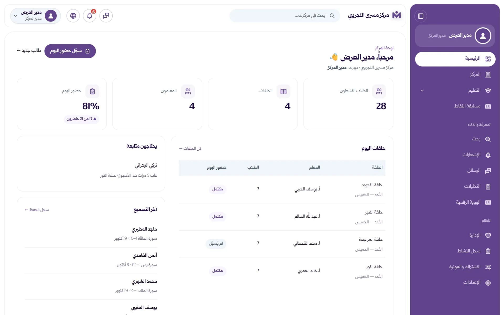The height and width of the screenshot is (315, 504).
Task: Click teacher أ. سعد القحطاني
Action: [x=307, y=243]
